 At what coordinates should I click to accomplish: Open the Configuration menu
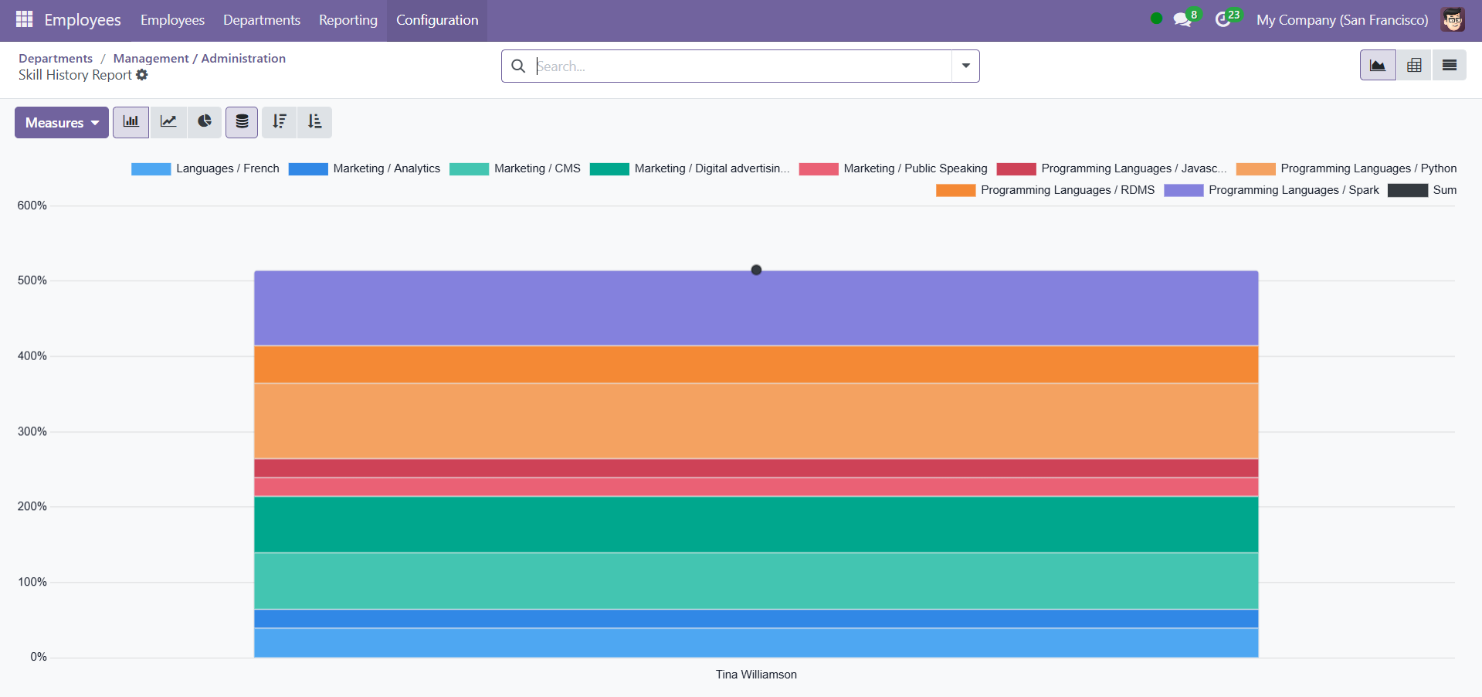(437, 20)
